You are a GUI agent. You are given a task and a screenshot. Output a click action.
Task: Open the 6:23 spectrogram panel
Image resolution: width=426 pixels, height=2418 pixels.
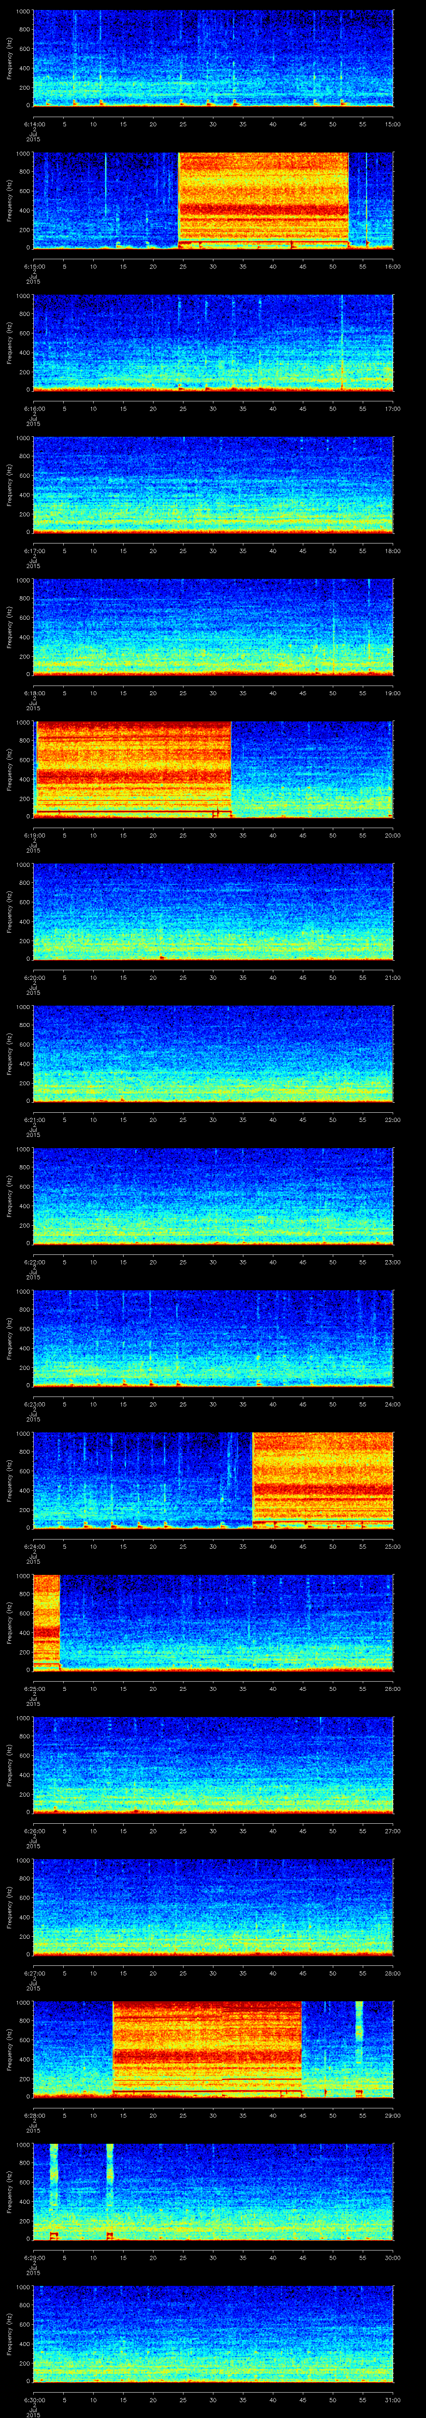(213, 1338)
